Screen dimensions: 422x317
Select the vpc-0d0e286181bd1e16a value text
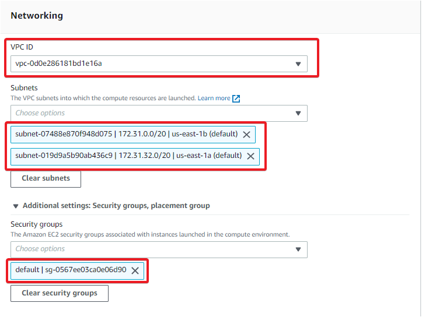59,64
